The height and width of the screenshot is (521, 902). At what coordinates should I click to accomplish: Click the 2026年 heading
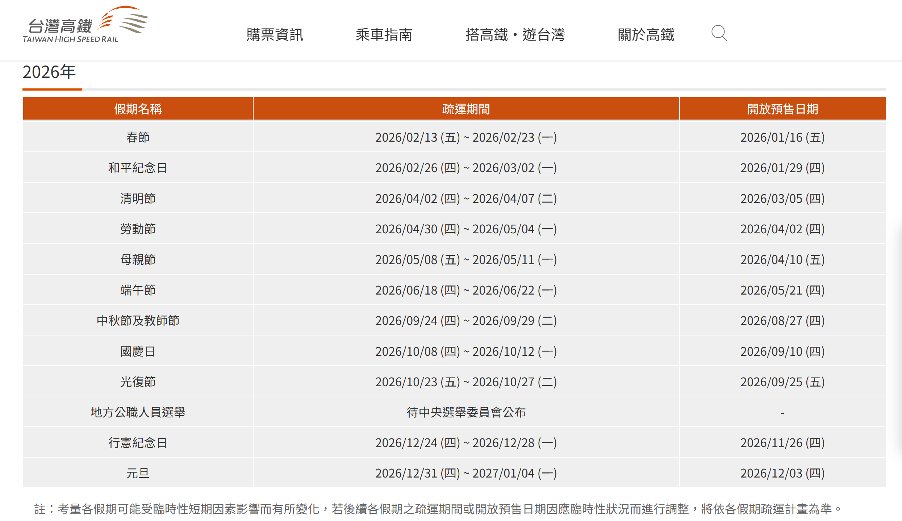coord(49,72)
